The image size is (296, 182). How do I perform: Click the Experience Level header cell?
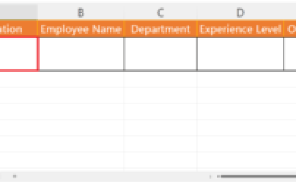click(x=240, y=29)
